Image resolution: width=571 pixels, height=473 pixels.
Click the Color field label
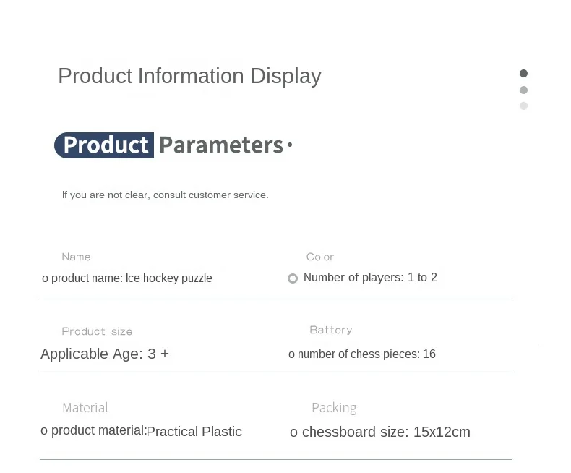coord(320,257)
